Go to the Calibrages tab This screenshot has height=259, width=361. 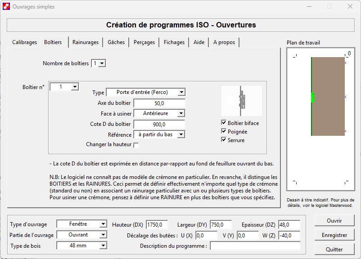coord(24,42)
